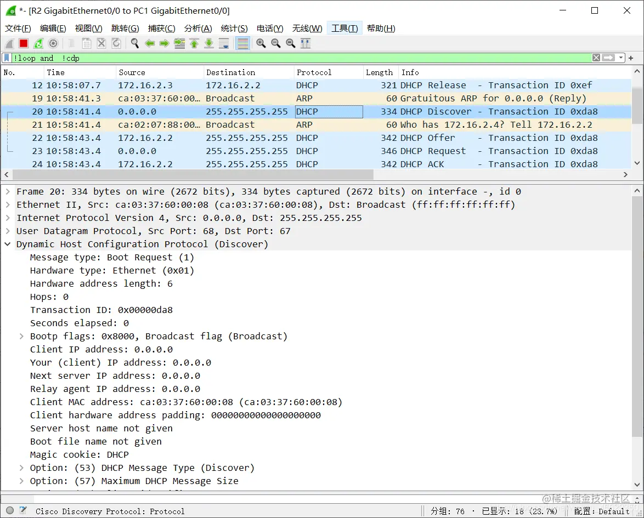Select packet 12 DHCP Release row

click(316, 86)
